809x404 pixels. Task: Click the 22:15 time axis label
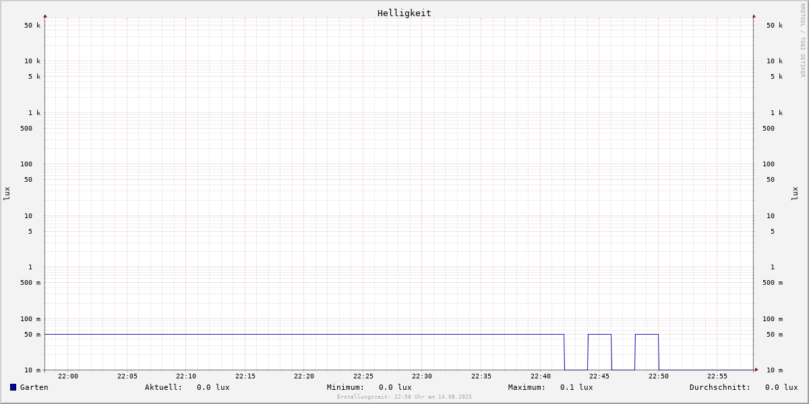(x=245, y=376)
